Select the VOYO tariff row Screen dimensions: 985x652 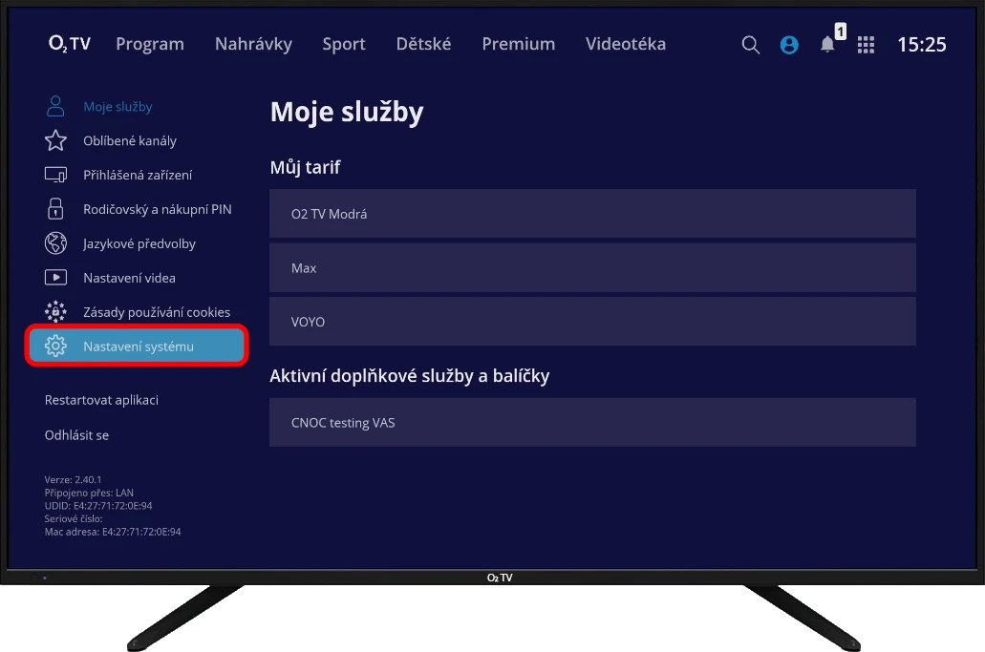pos(592,322)
